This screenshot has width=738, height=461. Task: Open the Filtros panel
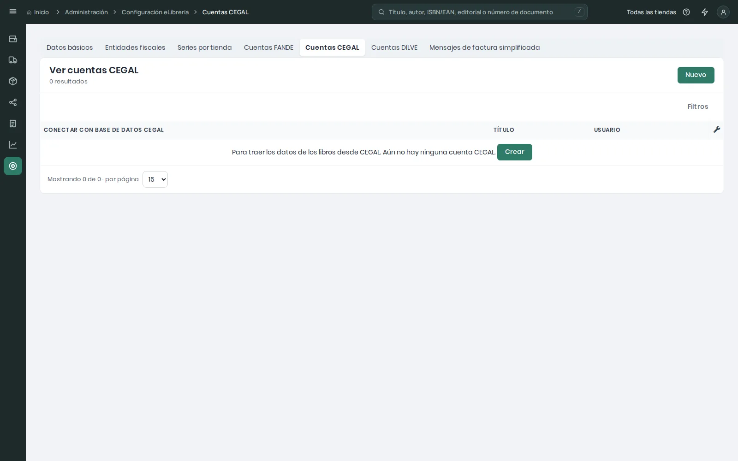coord(697,106)
